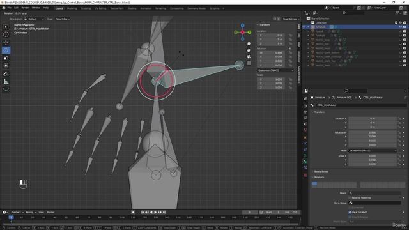Viewport: 409px width, 230px height.
Task: Switch to Modeling workspace tab
Action: tap(72, 8)
